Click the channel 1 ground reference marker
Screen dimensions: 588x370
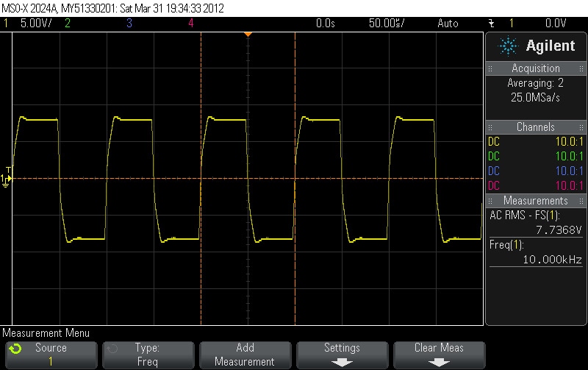click(x=5, y=181)
